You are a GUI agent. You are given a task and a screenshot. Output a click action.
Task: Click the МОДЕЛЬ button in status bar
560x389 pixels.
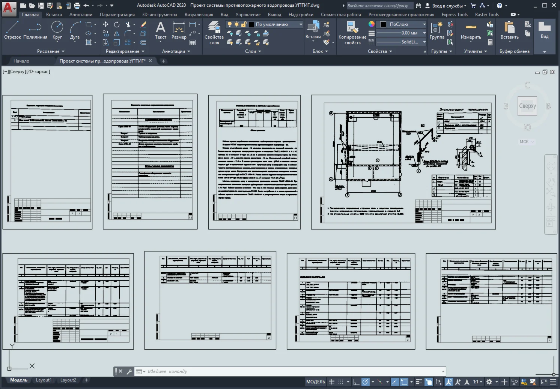(x=316, y=382)
